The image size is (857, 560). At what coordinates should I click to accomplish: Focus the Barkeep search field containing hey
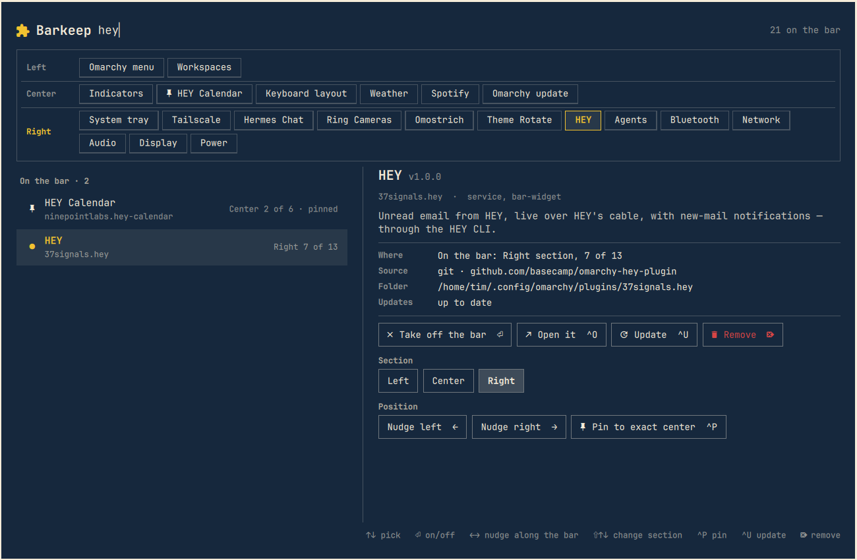109,30
